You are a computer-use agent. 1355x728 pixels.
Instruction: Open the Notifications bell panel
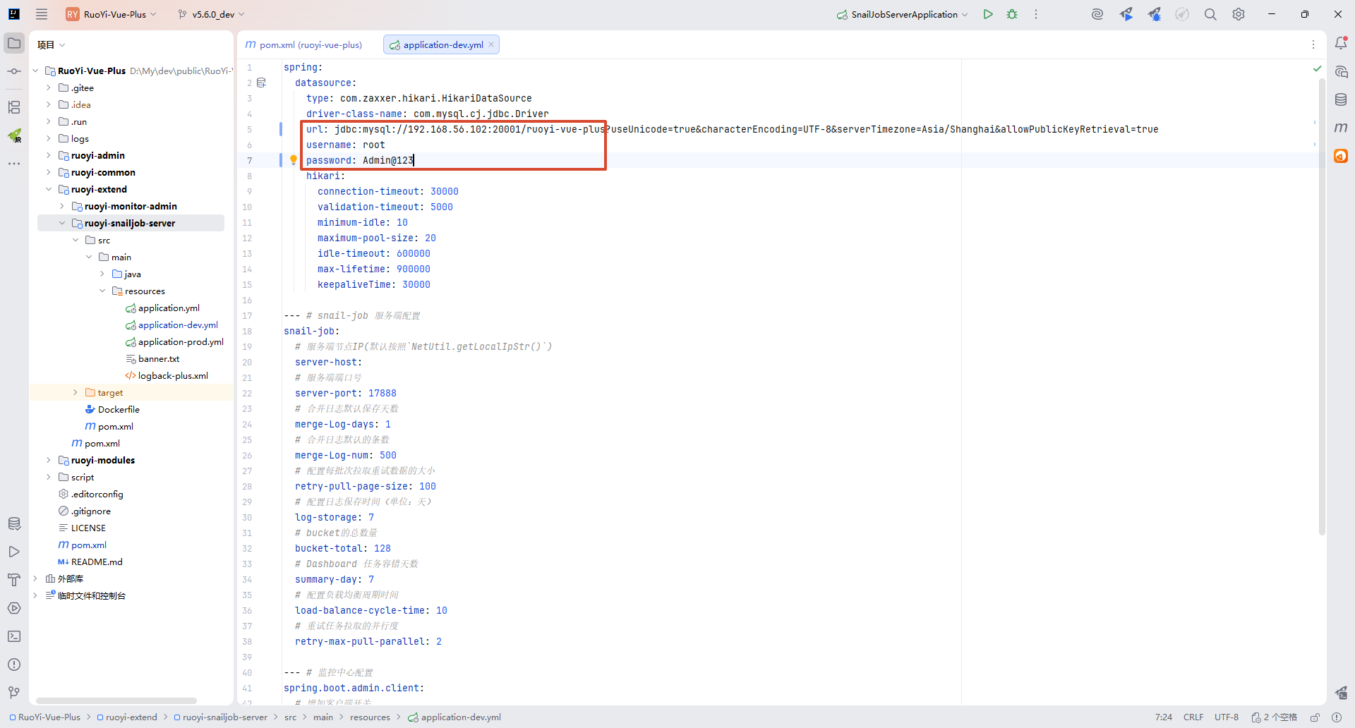1341,44
